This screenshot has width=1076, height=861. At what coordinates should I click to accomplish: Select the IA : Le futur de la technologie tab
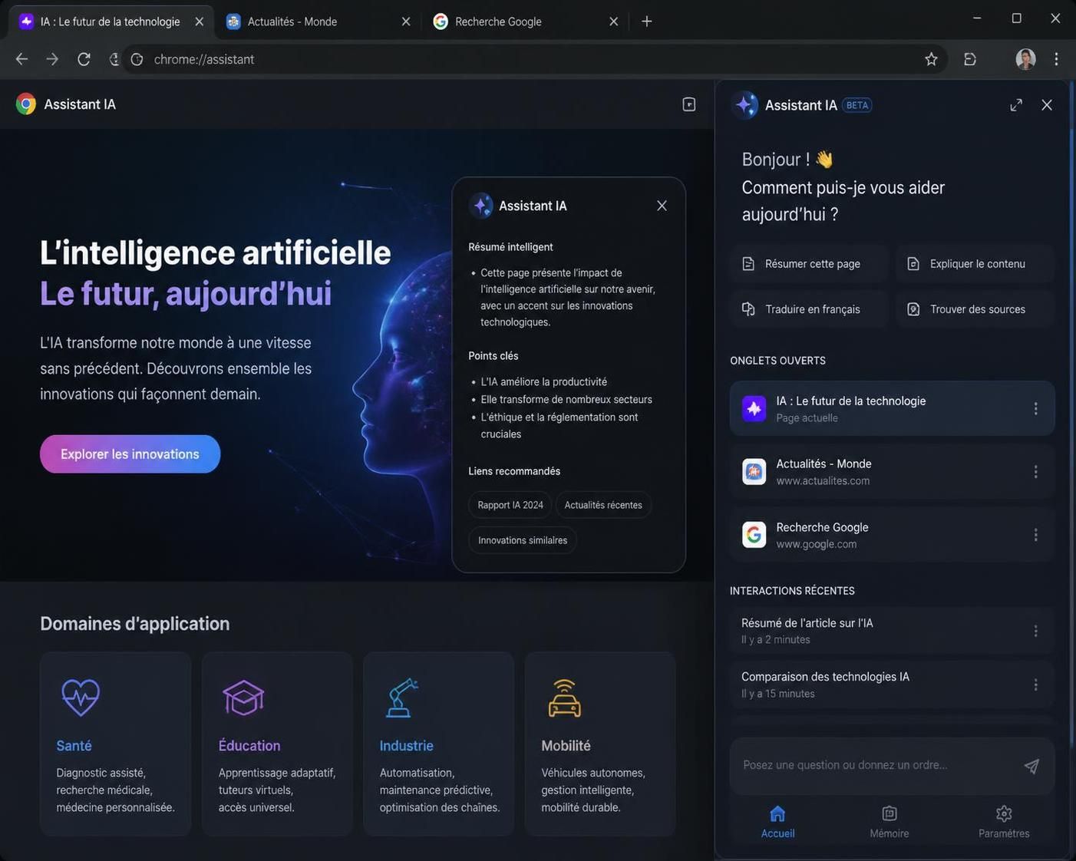click(x=110, y=21)
